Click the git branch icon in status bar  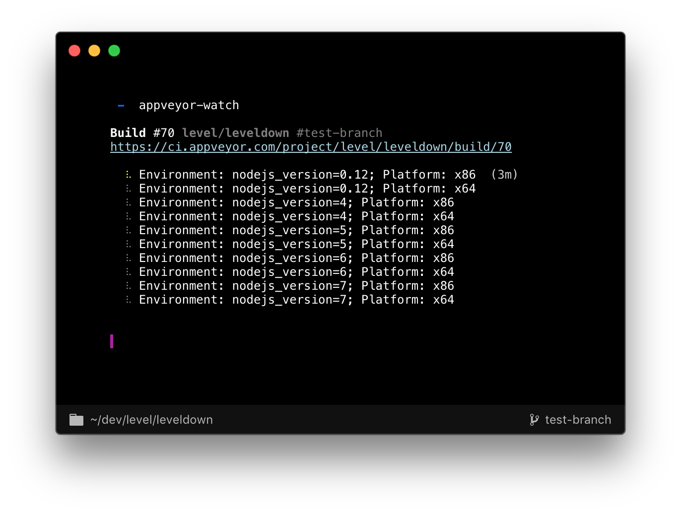pos(534,420)
